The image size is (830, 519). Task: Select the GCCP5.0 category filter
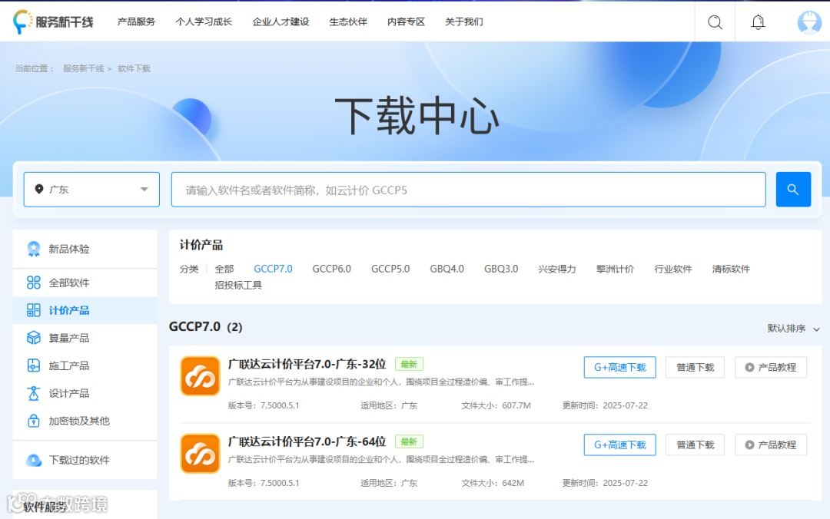(390, 269)
